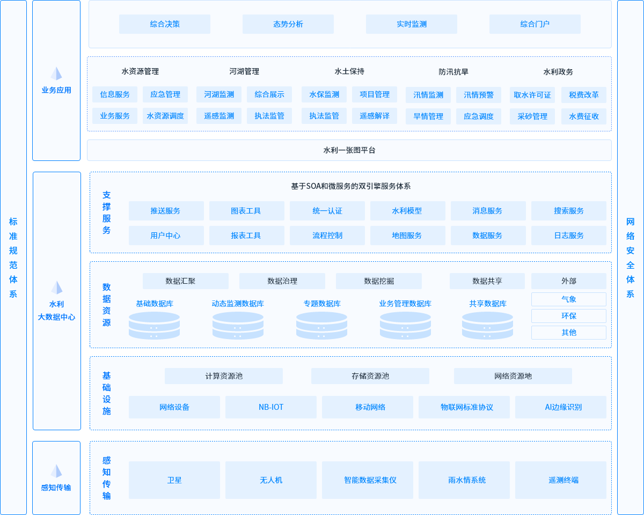The height and width of the screenshot is (515, 644).
Task: Select the 取水许可证 button
Action: (x=532, y=95)
